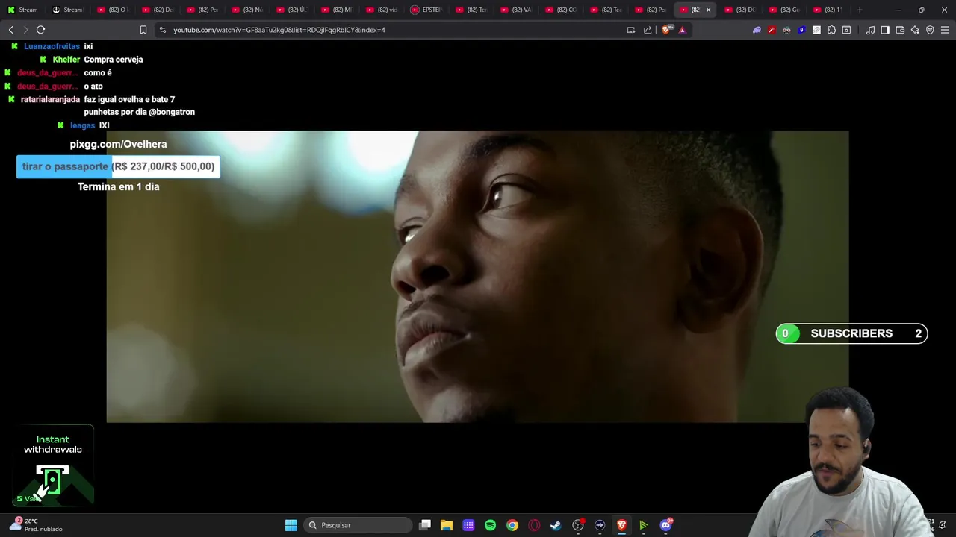Screen dimensions: 956x537
Task: Open Brave browser from taskbar
Action: click(621, 525)
